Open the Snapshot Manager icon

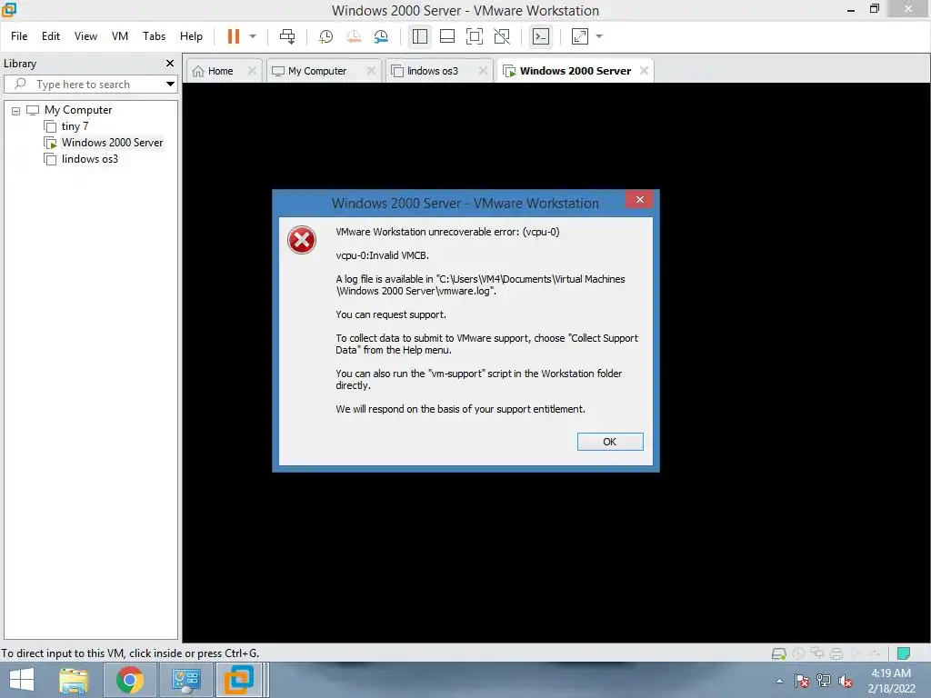click(381, 36)
